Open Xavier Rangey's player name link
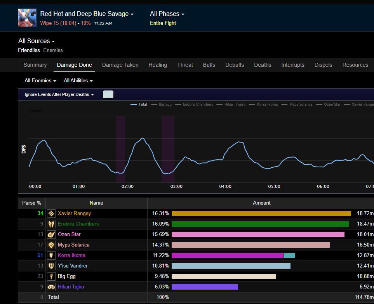Viewport: 374px width, 304px height. [74, 214]
